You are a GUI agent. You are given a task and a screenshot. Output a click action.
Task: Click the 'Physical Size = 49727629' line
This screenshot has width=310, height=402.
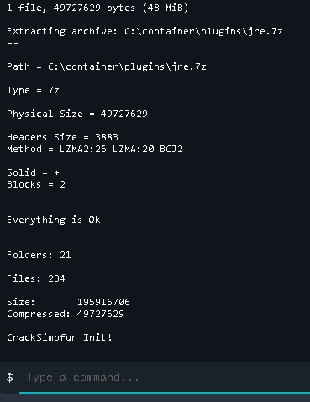(x=77, y=114)
